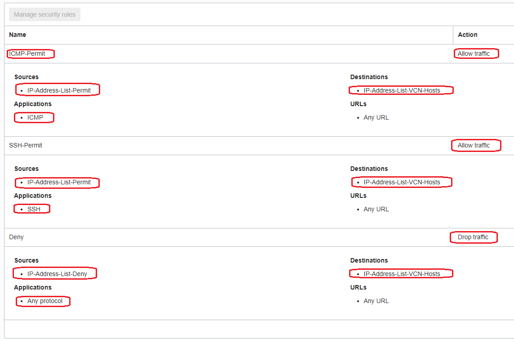Click the SSH application entry
Image resolution: width=514 pixels, height=339 pixels.
(x=34, y=209)
